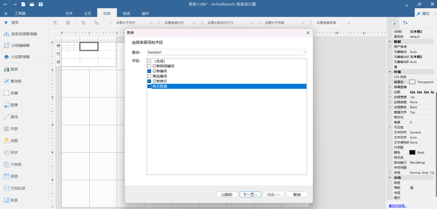Undo the last action in title bar
This screenshot has width=437, height=209.
(6, 4)
